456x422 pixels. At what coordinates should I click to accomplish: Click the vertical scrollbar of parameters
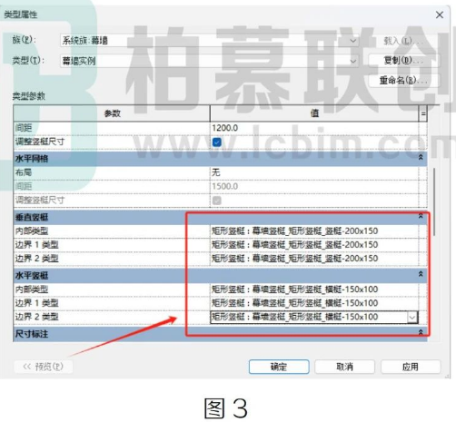(x=434, y=201)
